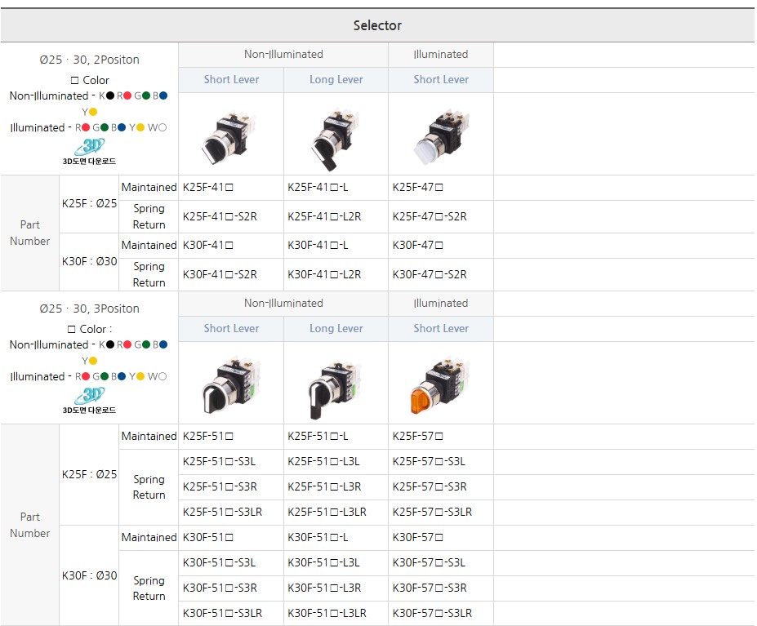The image size is (757, 626).
Task: Click part number K30F-47□-S2R
Action: (430, 275)
